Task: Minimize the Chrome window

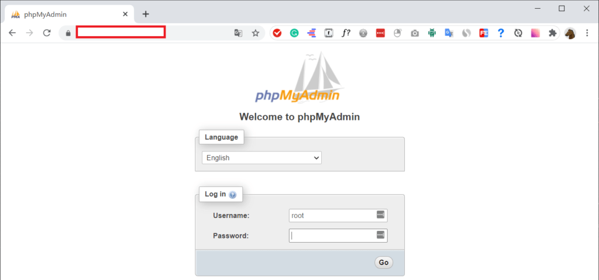Action: click(x=538, y=9)
